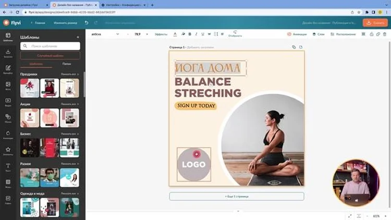Open the Анимации animation panel
The image size is (391, 220).
click(297, 34)
